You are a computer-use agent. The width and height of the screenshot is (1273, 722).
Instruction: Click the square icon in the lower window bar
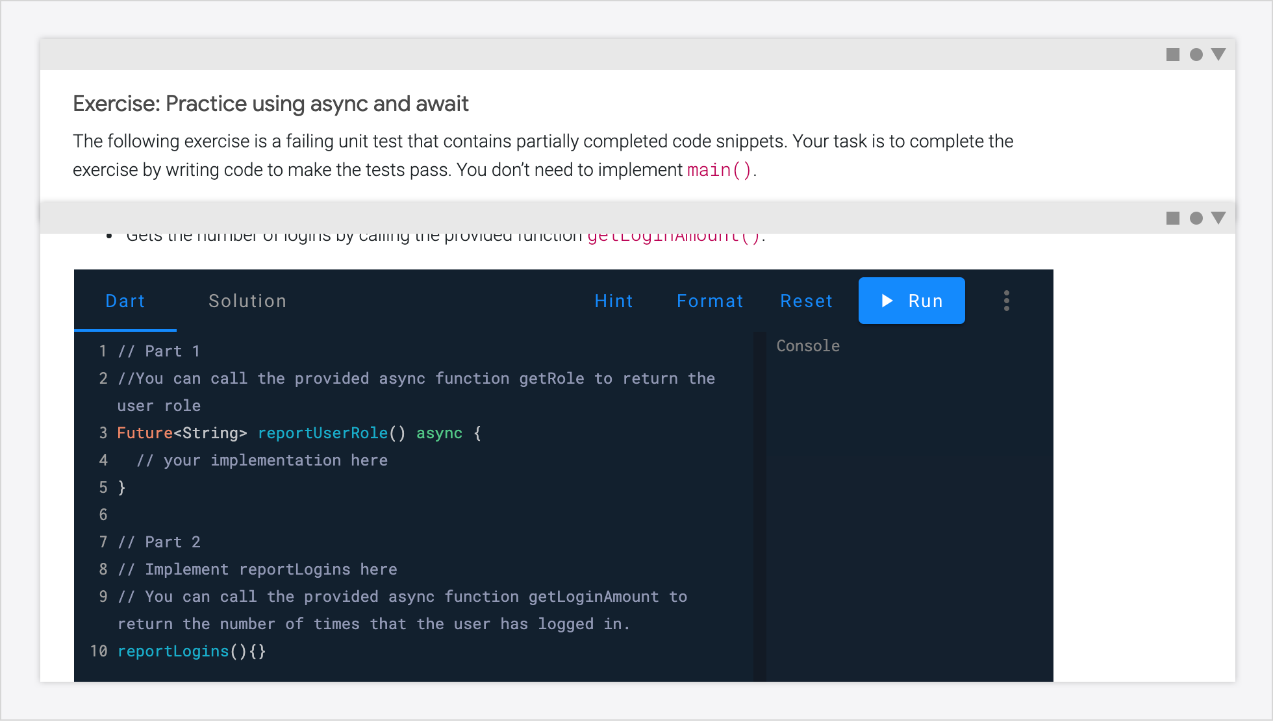coord(1173,218)
